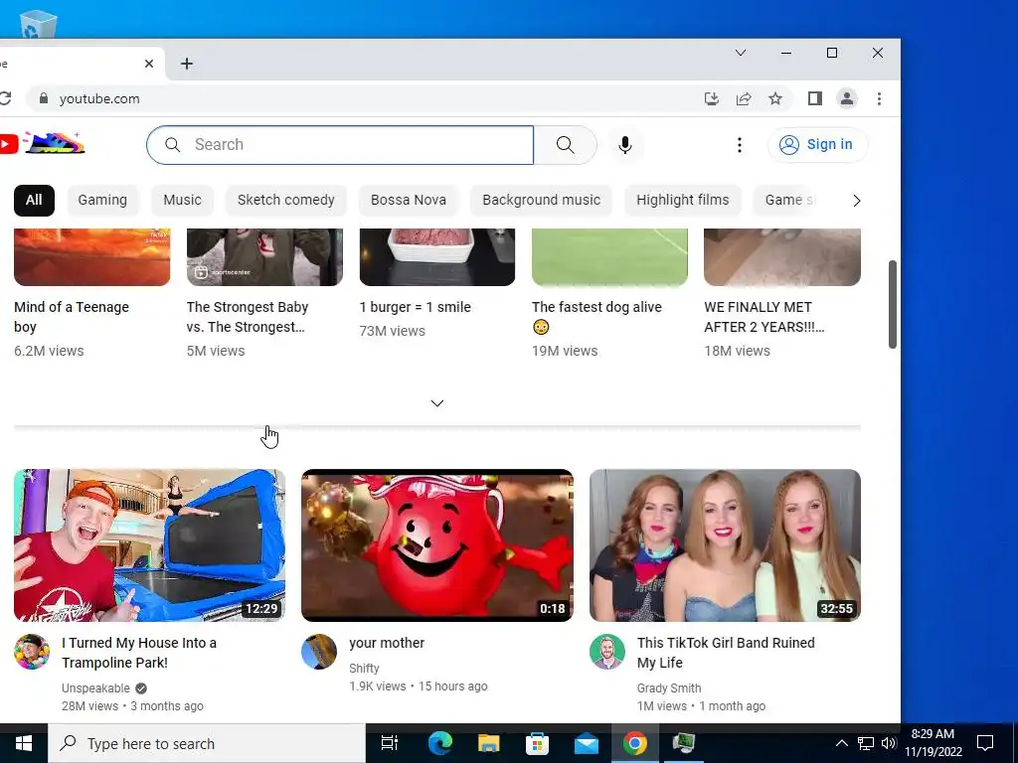Click the volume speaker tray icon
The image size is (1018, 763).
[888, 743]
